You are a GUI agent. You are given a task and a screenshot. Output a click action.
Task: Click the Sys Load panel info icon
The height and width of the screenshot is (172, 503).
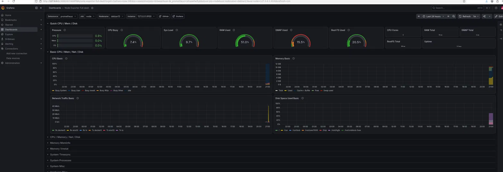click(176, 30)
